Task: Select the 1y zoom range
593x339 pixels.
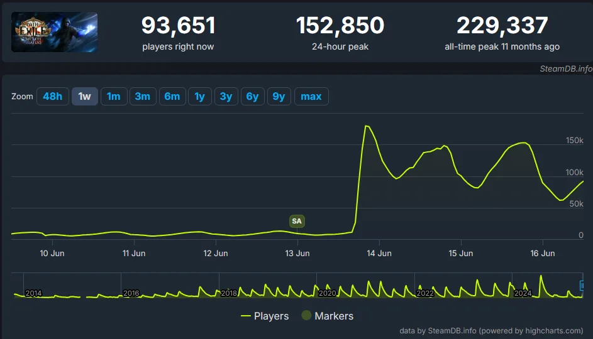Action: 199,96
